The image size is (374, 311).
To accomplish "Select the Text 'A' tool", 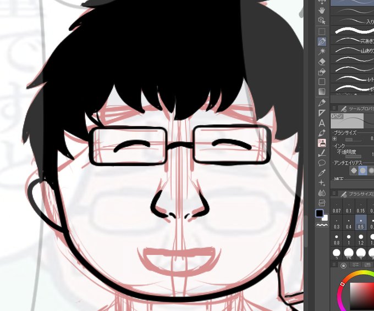I will [x=322, y=123].
